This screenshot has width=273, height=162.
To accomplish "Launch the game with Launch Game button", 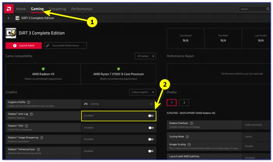I will pos(24,46).
